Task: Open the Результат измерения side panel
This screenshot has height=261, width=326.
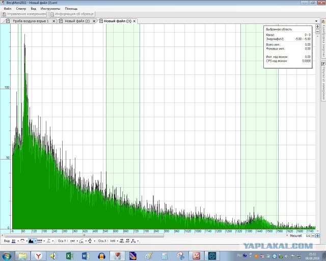Action: click(x=323, y=81)
